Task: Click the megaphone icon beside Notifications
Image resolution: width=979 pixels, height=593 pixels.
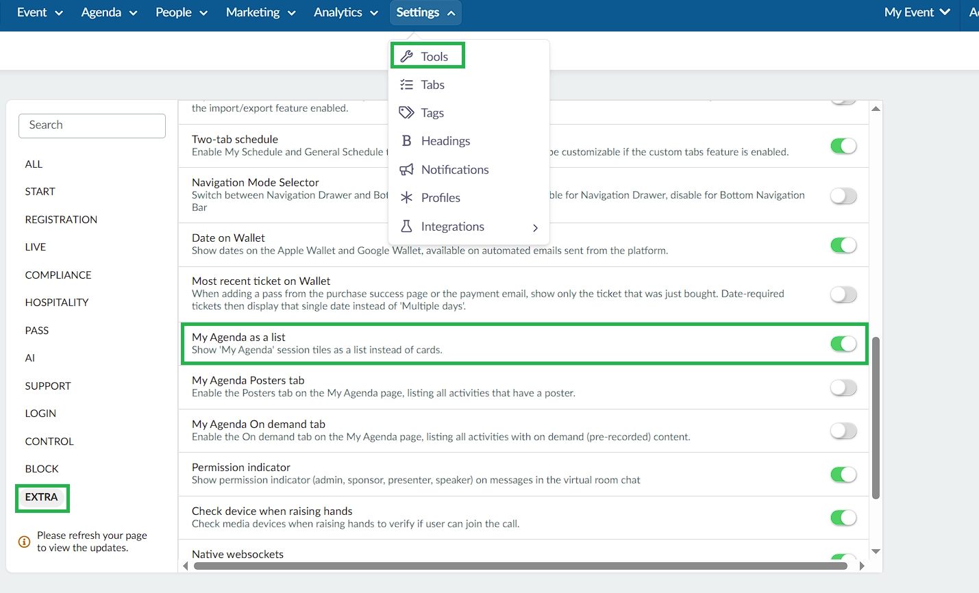Action: pos(406,169)
